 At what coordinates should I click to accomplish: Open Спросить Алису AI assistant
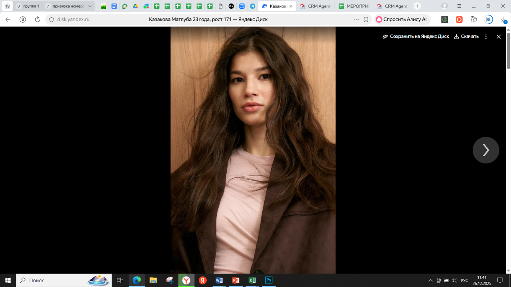[x=401, y=20]
